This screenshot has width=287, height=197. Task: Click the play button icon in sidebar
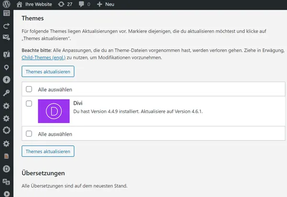(7, 194)
